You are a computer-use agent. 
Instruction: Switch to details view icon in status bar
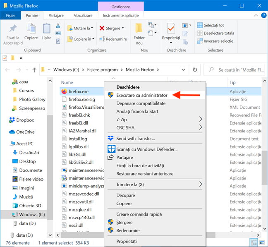pos(254,242)
